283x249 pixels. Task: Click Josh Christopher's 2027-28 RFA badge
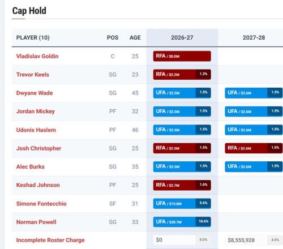pyautogui.click(x=254, y=148)
